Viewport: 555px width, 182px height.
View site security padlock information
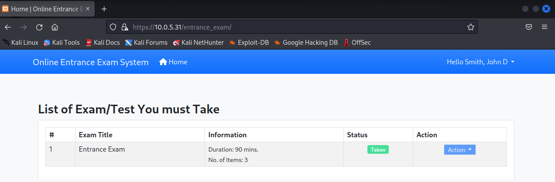[x=124, y=27]
